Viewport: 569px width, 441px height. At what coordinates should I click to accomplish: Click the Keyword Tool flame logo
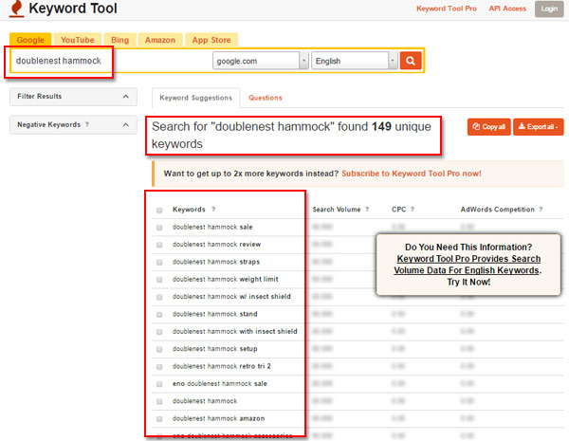click(x=16, y=9)
